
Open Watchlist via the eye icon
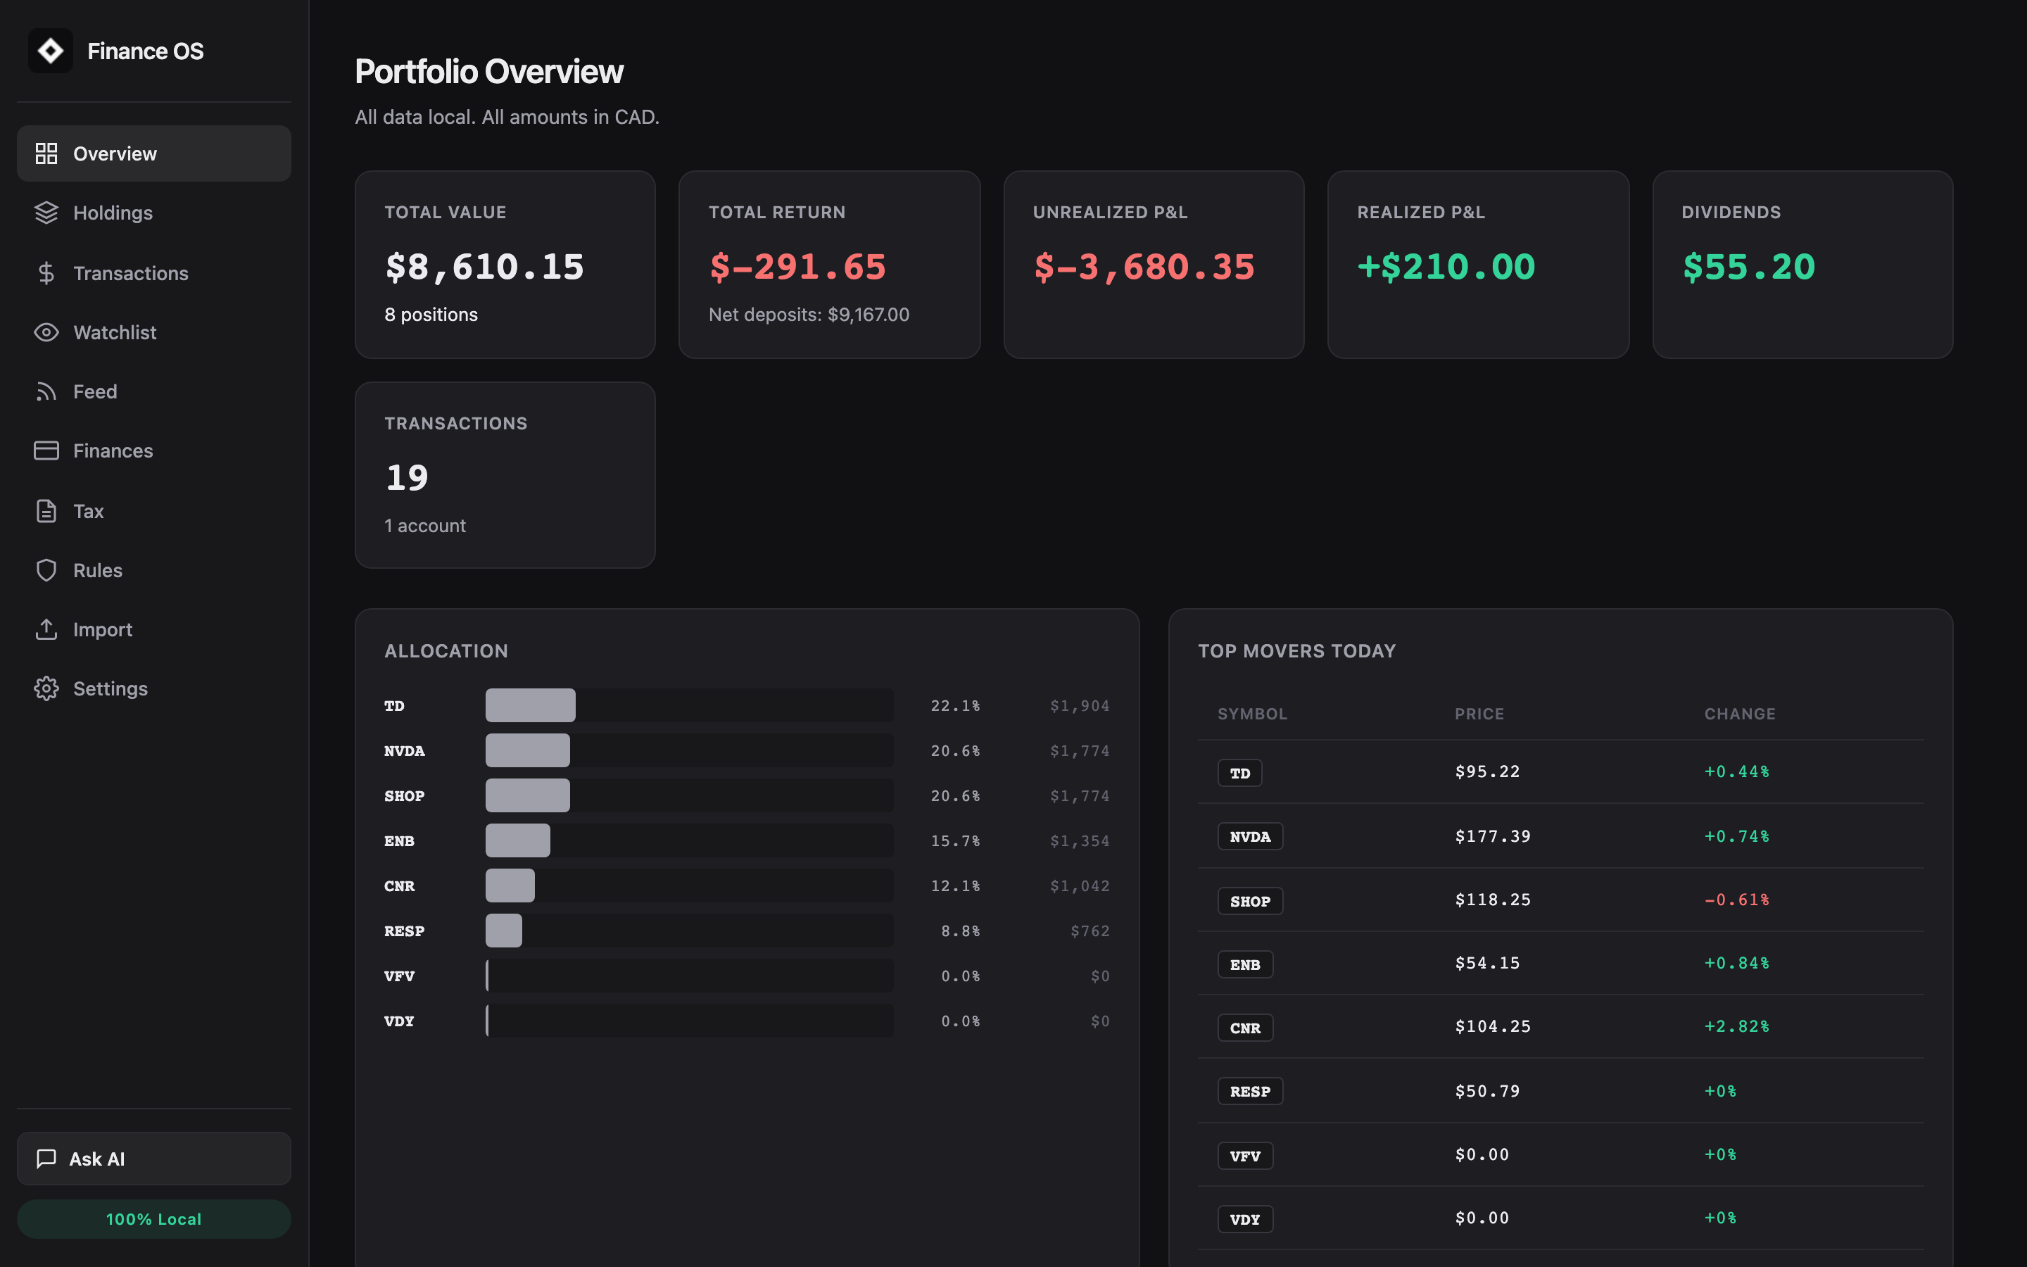click(46, 333)
